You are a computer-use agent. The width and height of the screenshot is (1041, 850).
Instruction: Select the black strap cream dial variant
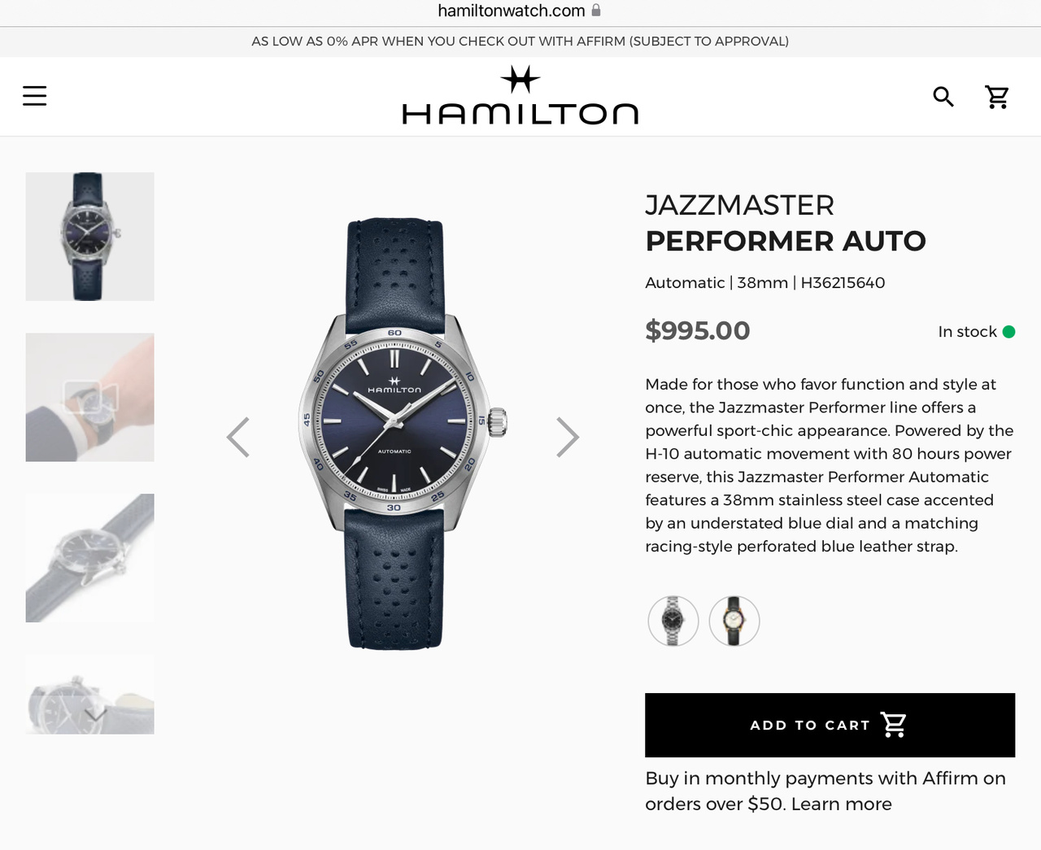pos(734,621)
